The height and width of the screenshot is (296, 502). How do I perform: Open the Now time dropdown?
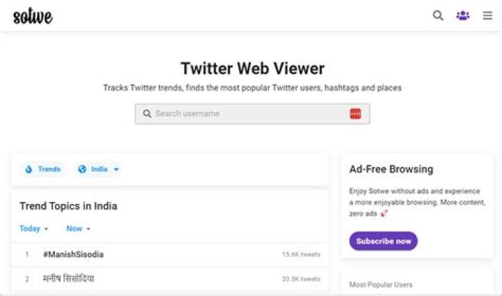[x=78, y=228]
